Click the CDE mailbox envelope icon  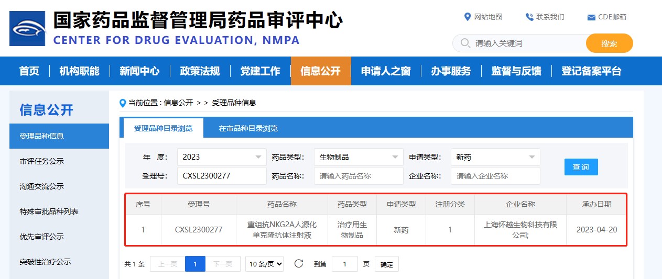coord(591,17)
